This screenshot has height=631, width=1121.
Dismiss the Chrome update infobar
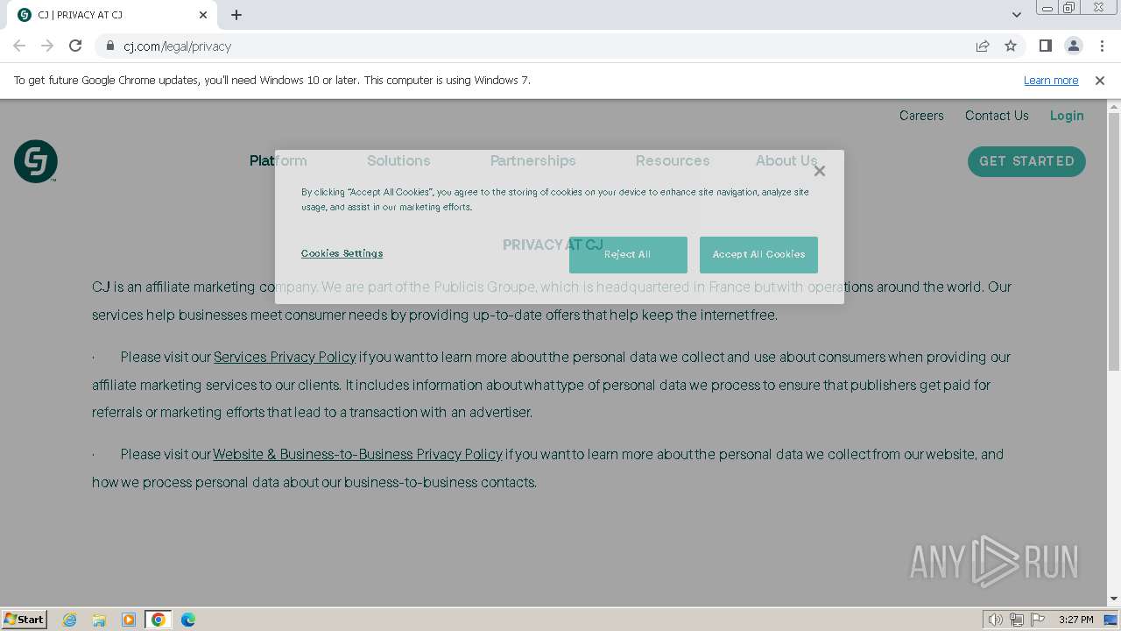[x=1100, y=80]
